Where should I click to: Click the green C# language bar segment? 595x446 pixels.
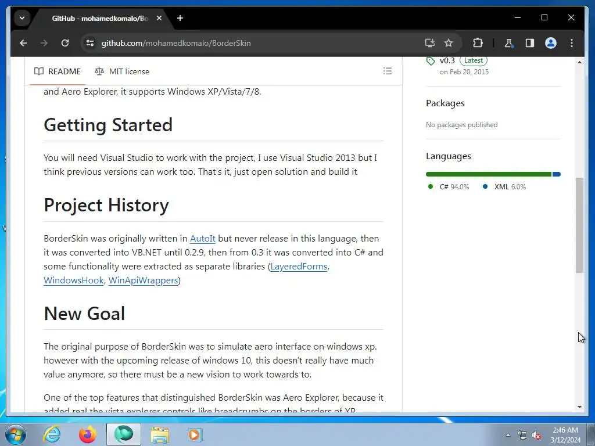[x=488, y=174]
